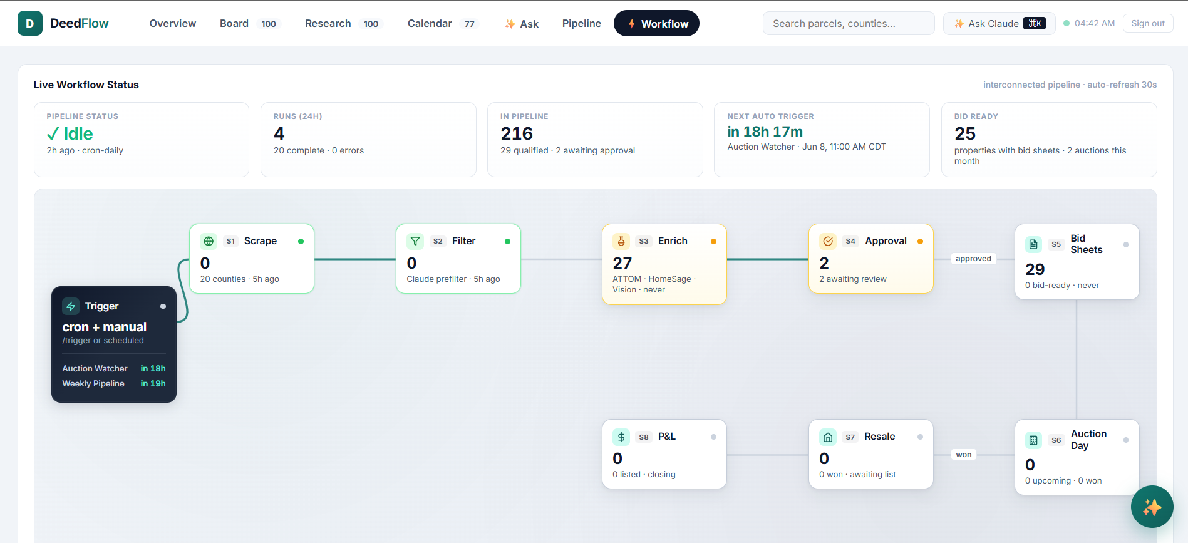Open the floating sparkle assistant button
The image size is (1188, 543).
pos(1152,507)
